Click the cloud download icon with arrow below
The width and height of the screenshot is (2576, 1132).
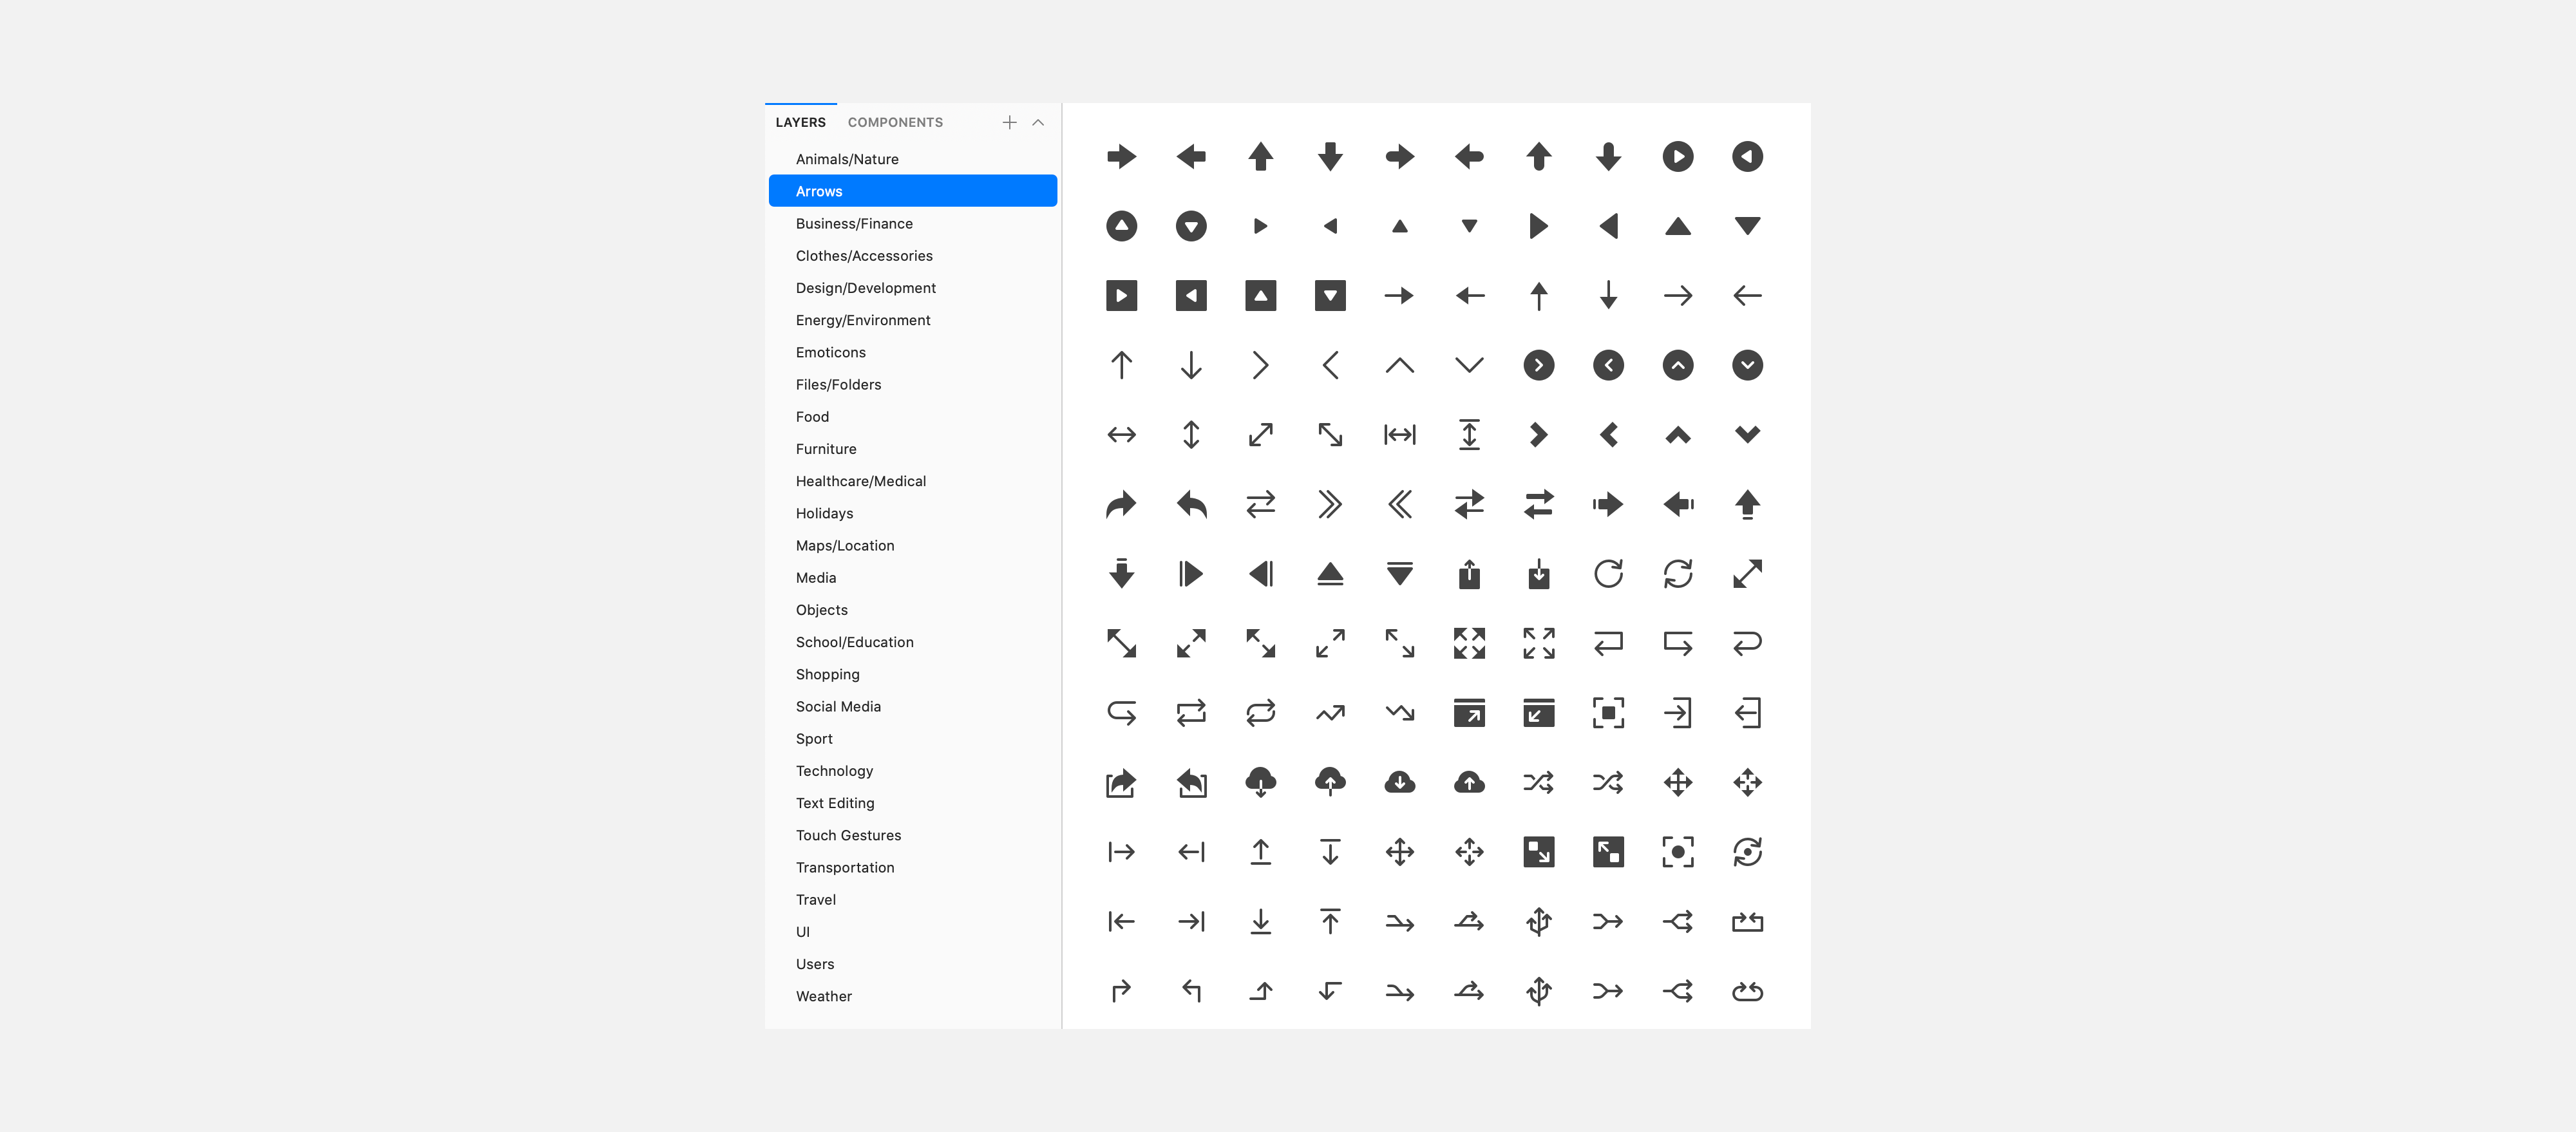[x=1260, y=782]
